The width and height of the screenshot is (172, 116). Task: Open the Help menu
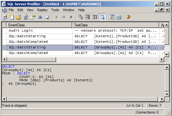pos(82,10)
